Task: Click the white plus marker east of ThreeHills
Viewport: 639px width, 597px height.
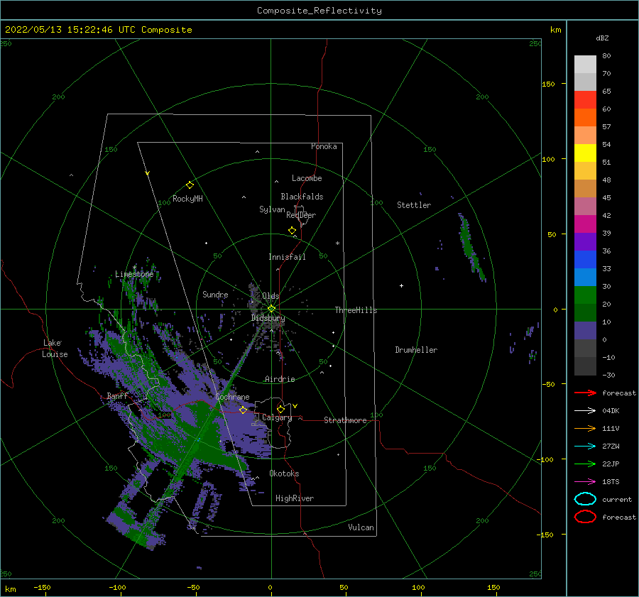Action: (x=401, y=285)
